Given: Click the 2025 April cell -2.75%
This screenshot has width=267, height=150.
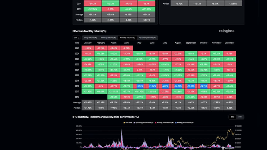Looking at the screenshot, I should click(126, 48).
